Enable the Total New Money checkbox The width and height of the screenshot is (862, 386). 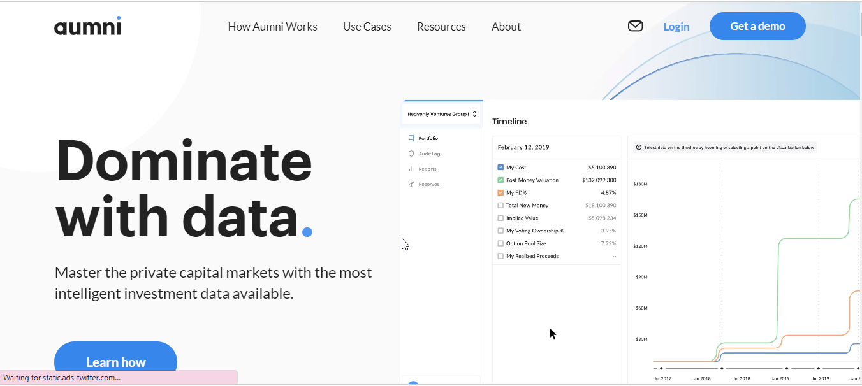[x=500, y=205]
